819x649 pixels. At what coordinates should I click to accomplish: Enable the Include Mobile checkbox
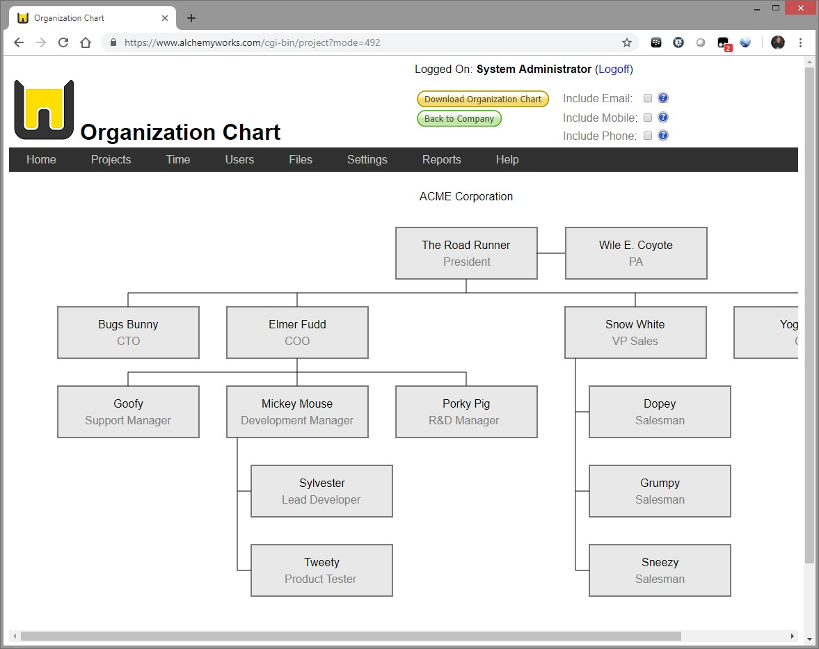(x=648, y=118)
